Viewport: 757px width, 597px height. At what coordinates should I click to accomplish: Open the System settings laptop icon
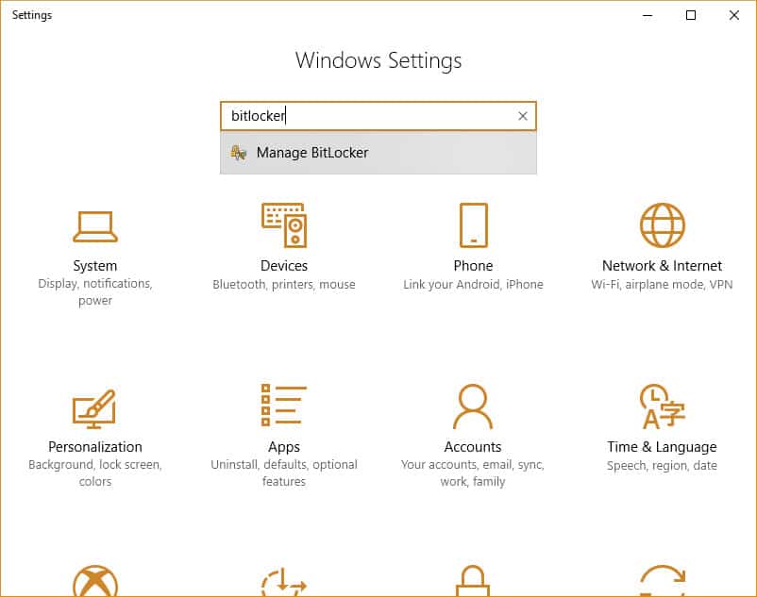(x=95, y=226)
